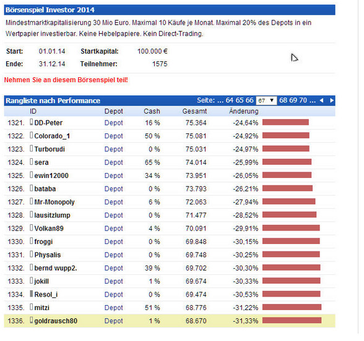The height and width of the screenshot is (341, 364).
Task: Open Depot link for mitzi
Action: click(x=113, y=308)
